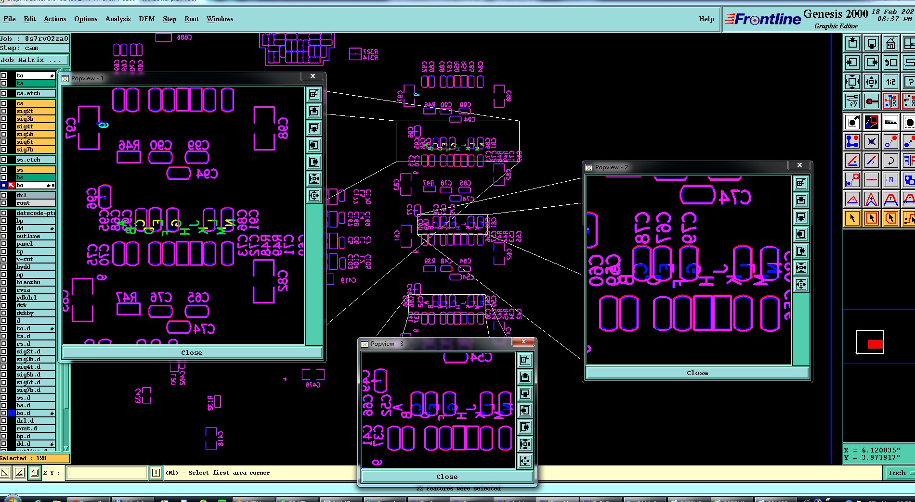The width and height of the screenshot is (915, 502).
Task: Click Close button in Popview - 2
Action: pos(697,373)
